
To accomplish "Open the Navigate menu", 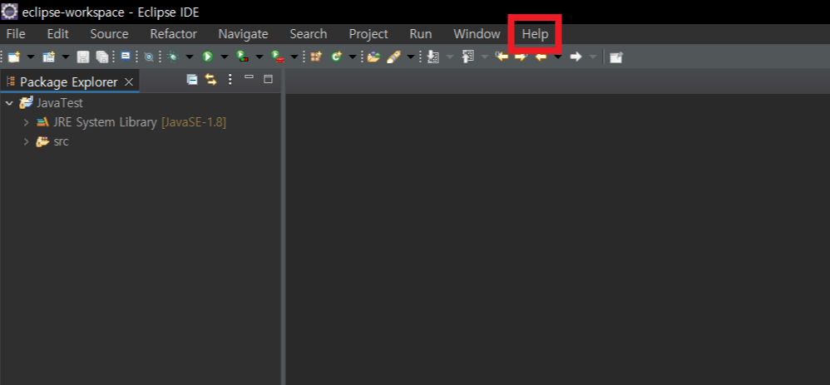I will [x=243, y=34].
